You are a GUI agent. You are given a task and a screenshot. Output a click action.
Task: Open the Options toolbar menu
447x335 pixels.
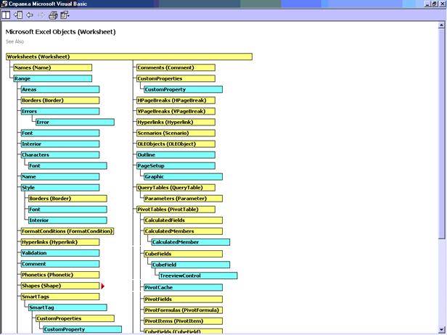pos(65,15)
